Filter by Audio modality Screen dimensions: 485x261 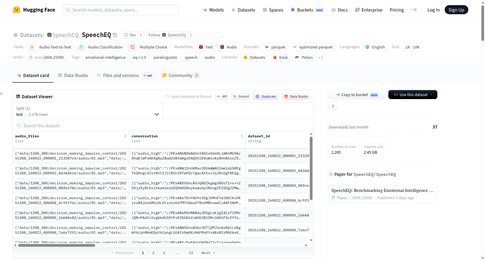(x=229, y=47)
